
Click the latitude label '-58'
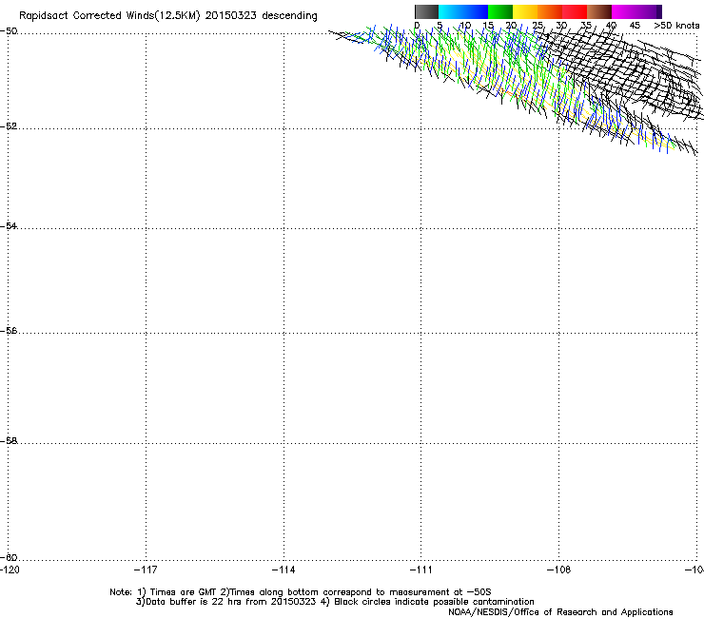coord(9,441)
